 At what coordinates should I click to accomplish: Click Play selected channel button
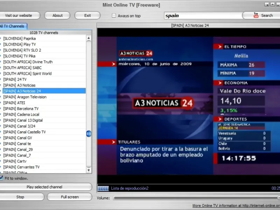(46, 187)
